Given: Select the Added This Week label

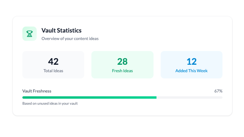Looking at the screenshot, I should (x=192, y=71).
